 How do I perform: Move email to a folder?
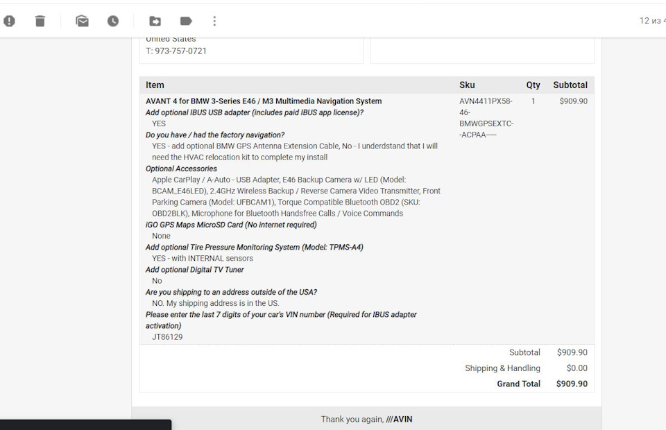[155, 21]
